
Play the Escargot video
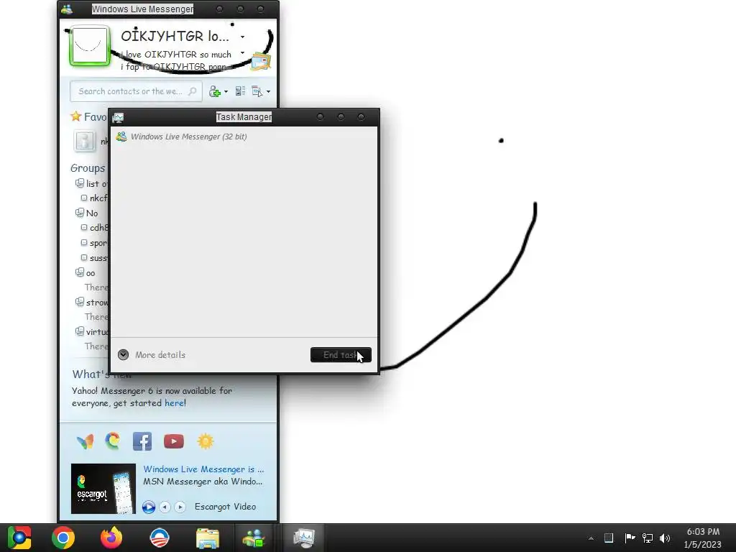coord(149,507)
